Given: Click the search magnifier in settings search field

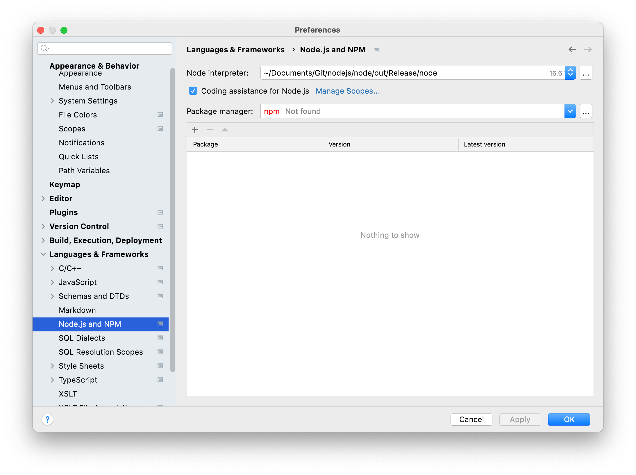Looking at the screenshot, I should coord(44,48).
